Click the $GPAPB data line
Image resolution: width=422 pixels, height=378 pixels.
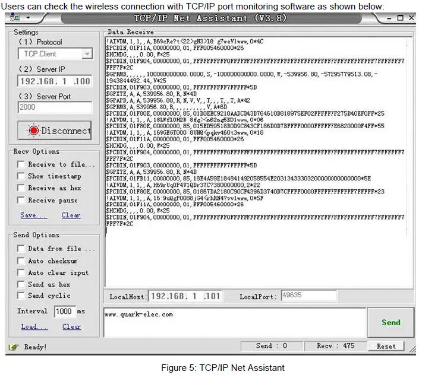[x=178, y=100]
